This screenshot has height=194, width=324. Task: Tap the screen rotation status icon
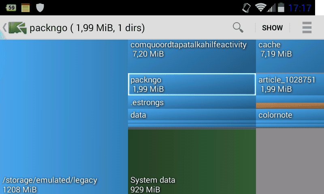coord(246,8)
